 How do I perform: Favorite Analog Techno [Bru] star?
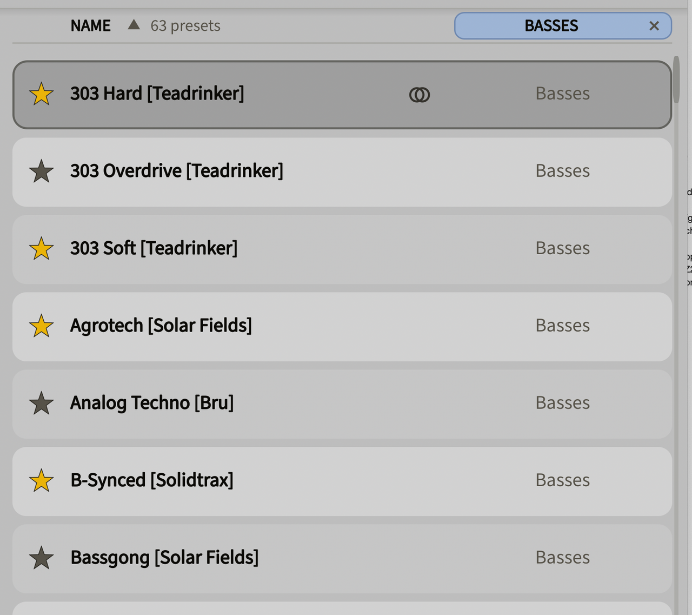click(41, 404)
